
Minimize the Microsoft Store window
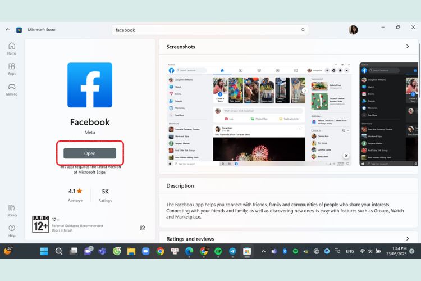click(x=383, y=27)
